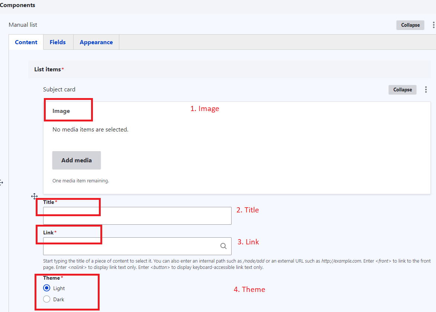Click the Manual list drag handle at left edge
This screenshot has width=436, height=312.
click(x=1, y=182)
